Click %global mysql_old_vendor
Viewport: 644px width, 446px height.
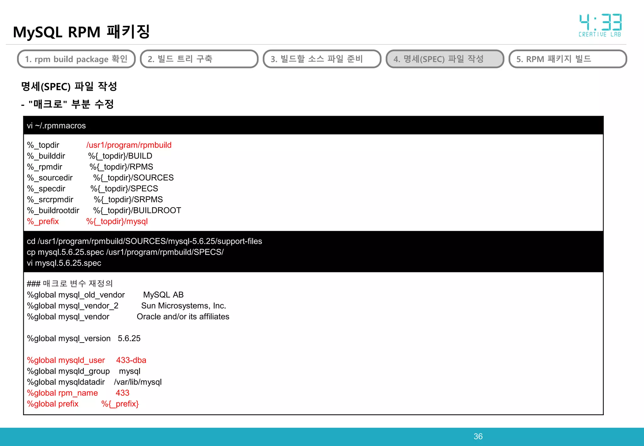click(76, 295)
